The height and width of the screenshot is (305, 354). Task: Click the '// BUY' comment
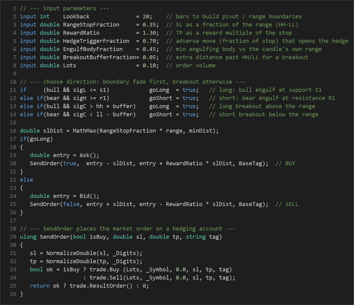285,163
